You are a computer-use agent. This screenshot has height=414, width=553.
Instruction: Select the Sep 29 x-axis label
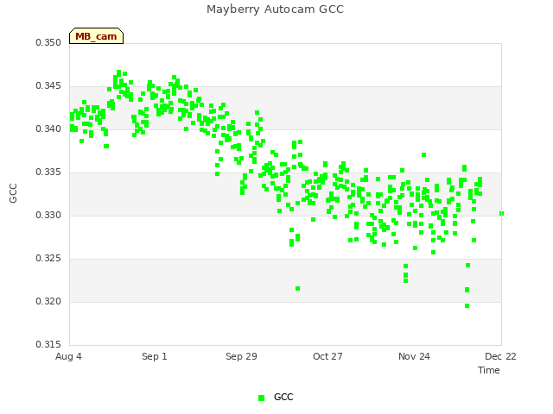coord(241,356)
